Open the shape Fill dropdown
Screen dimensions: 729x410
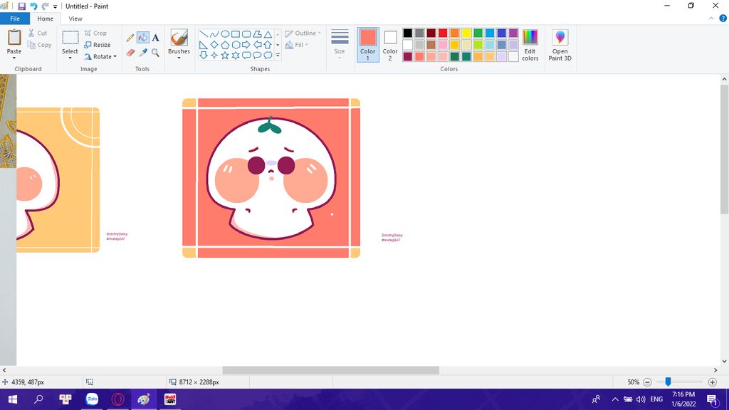point(297,45)
